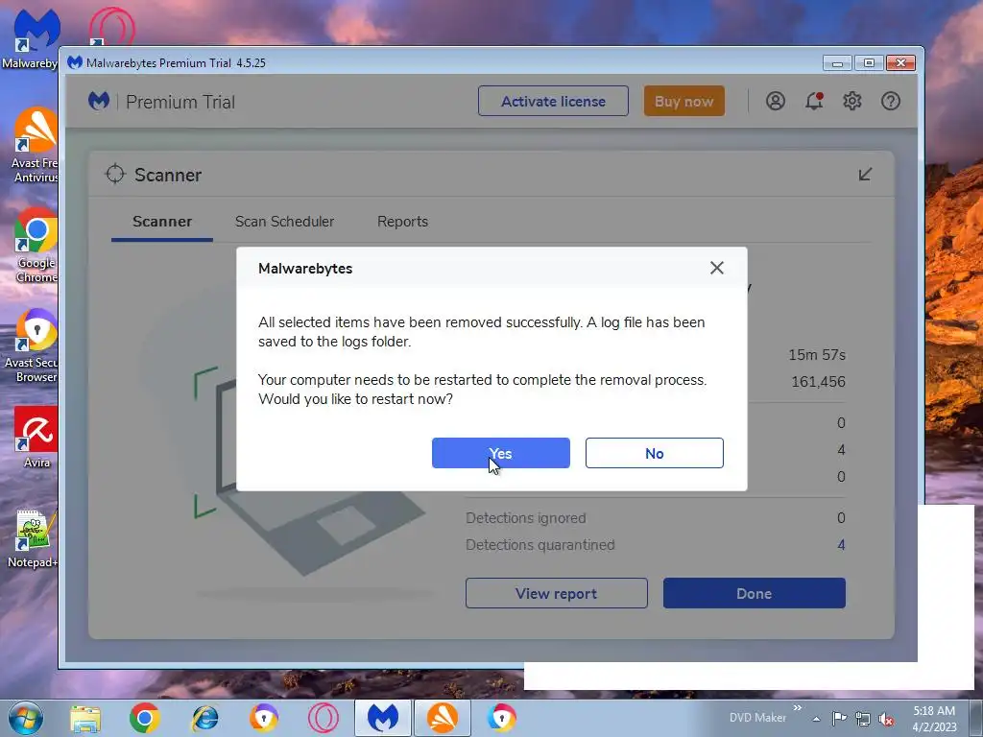Viewport: 983px width, 737px height.
Task: Click the Malwarebytes logo in header
Action: pyautogui.click(x=99, y=101)
